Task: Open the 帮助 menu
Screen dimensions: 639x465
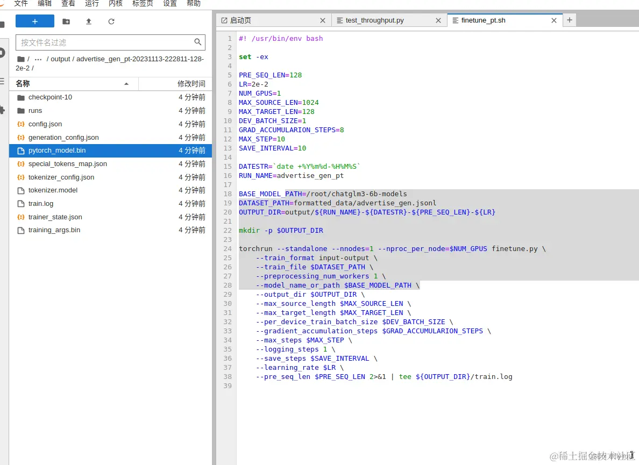Action: coord(194,4)
